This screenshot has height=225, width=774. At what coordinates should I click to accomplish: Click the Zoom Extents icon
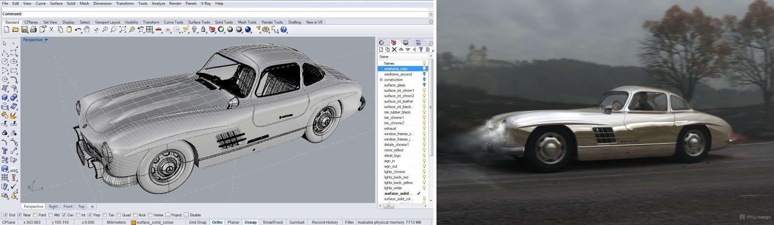(123, 30)
